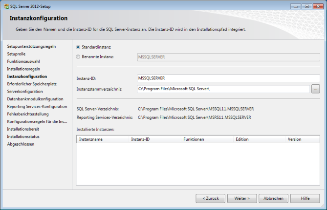Select Datenbankmodulkonfiguration in sidebar

35,99
